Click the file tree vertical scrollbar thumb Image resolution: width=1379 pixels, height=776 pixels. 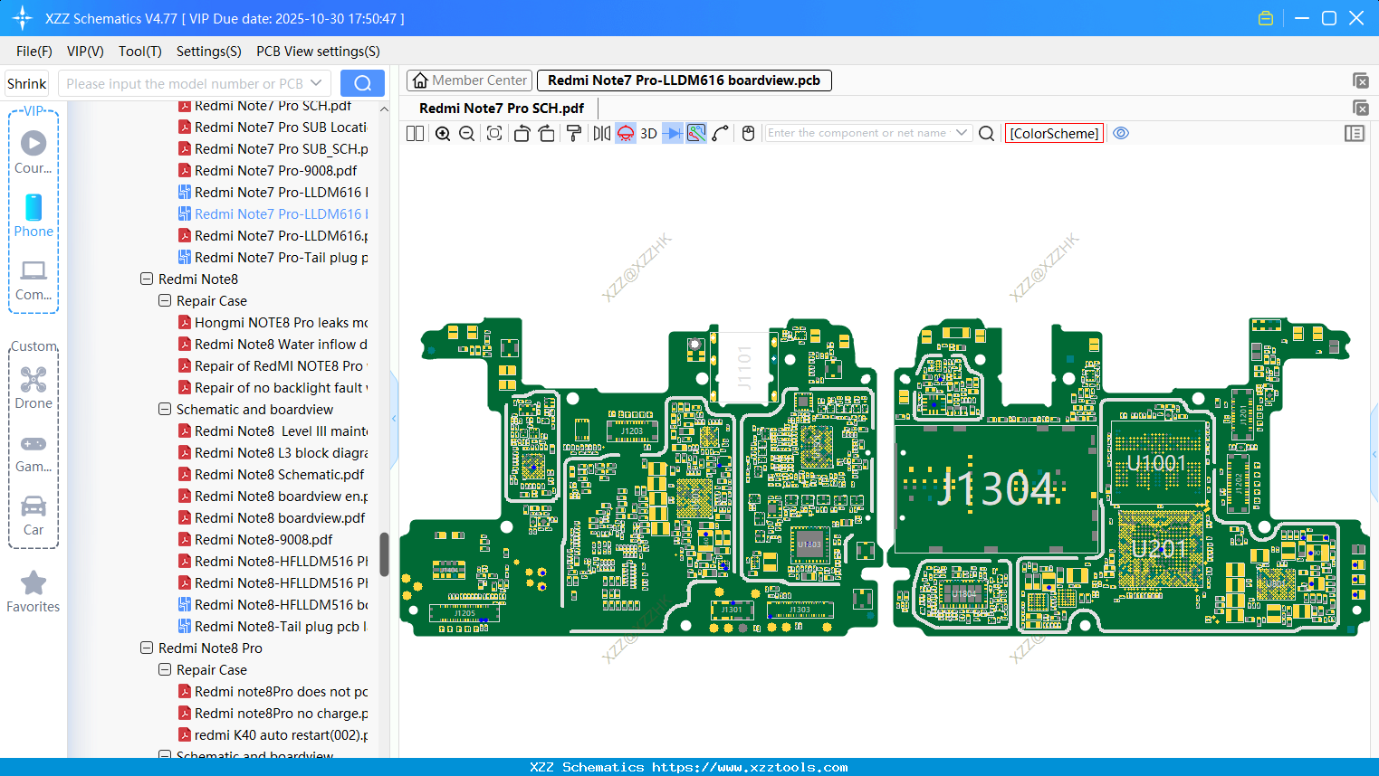pos(384,554)
